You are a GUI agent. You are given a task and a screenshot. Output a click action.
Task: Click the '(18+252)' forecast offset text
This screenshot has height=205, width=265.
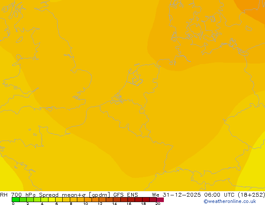pos(251,195)
